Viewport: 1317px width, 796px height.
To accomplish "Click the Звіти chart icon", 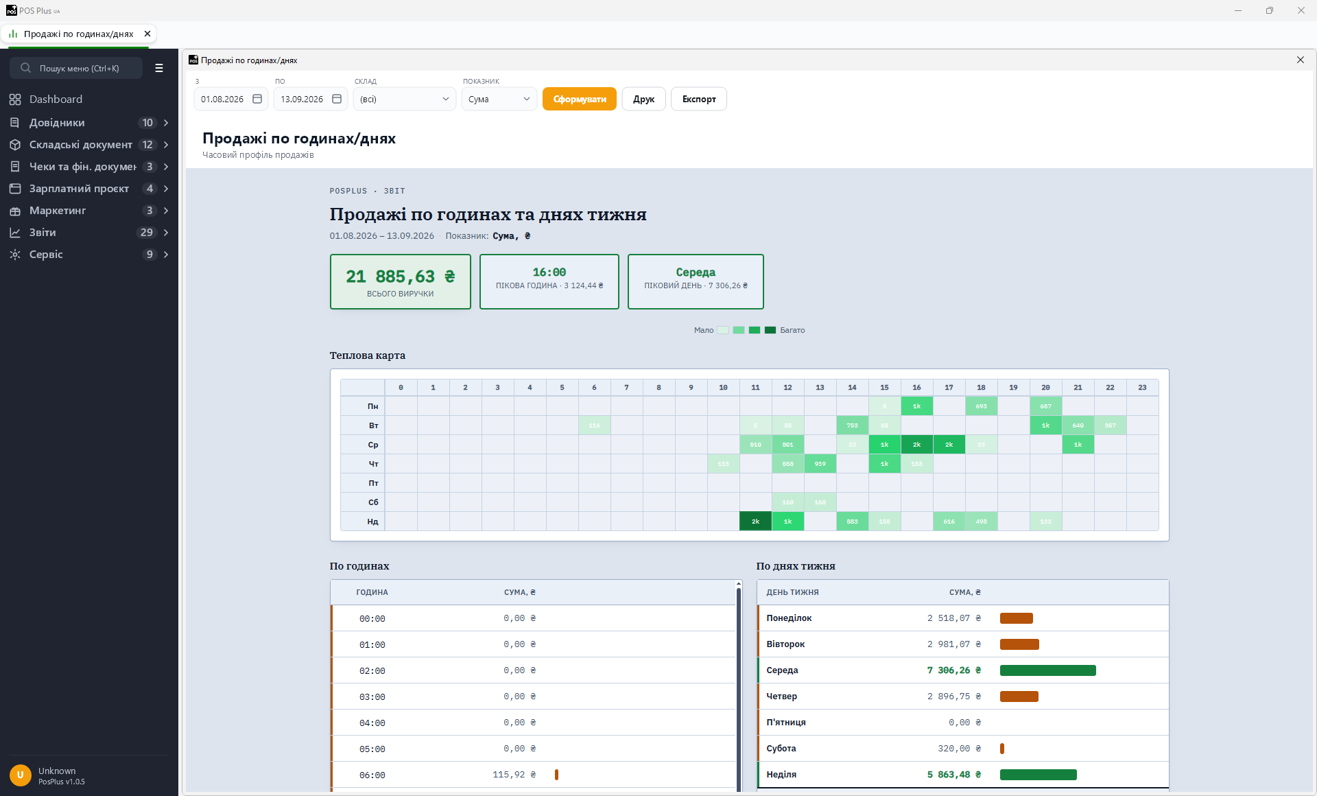I will pos(15,233).
